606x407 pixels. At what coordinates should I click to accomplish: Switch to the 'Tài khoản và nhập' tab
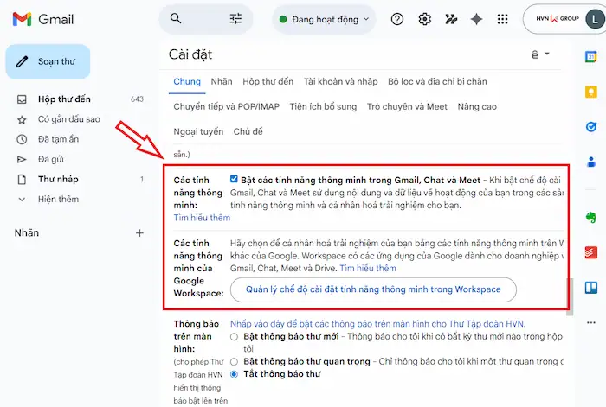(340, 82)
